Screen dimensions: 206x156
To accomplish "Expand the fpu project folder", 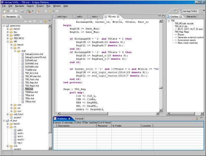I will [x=7, y=33].
